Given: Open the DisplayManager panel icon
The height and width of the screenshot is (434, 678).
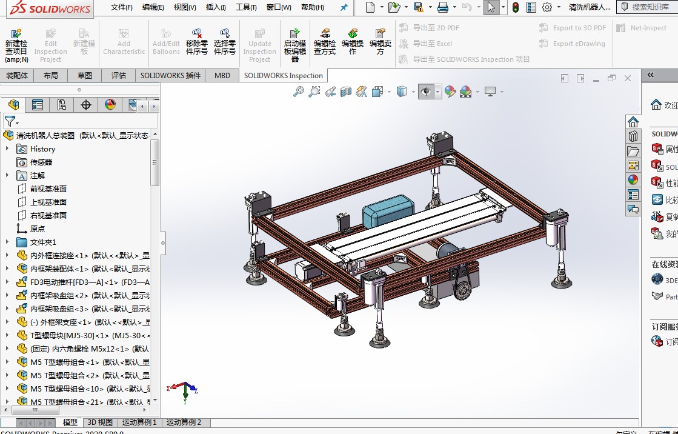Looking at the screenshot, I should 110,105.
